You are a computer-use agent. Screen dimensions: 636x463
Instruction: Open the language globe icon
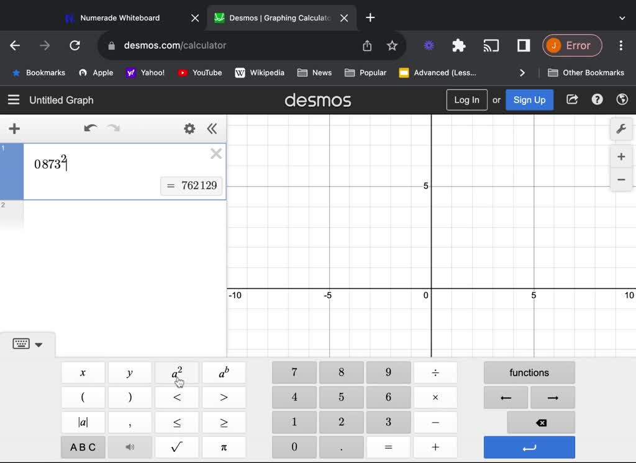coord(622,100)
